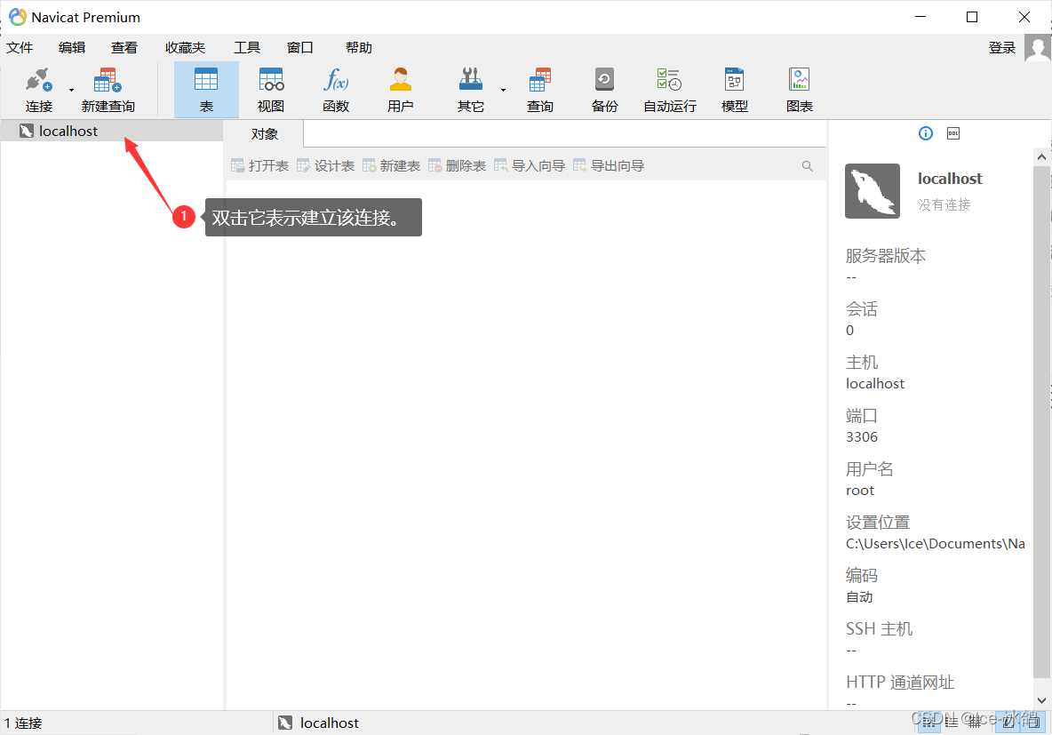Open the 窗口 menu
This screenshot has height=735, width=1052.
point(299,48)
